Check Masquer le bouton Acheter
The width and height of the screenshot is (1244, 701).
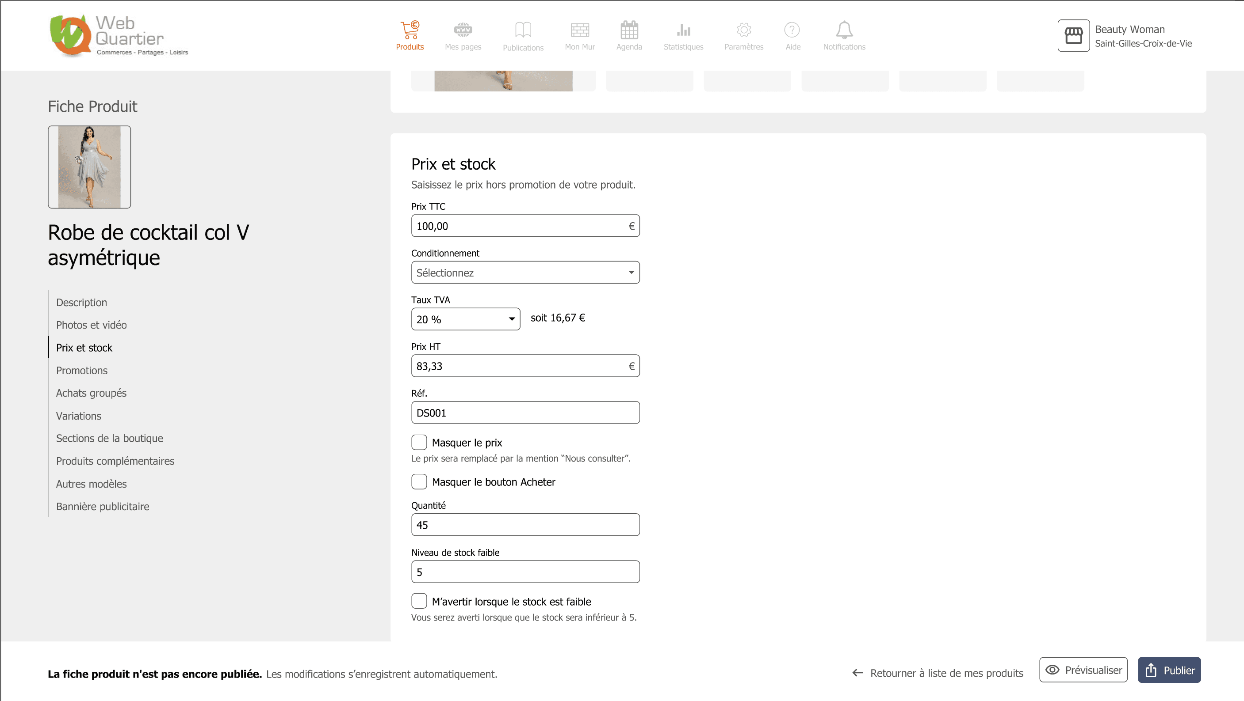(419, 481)
